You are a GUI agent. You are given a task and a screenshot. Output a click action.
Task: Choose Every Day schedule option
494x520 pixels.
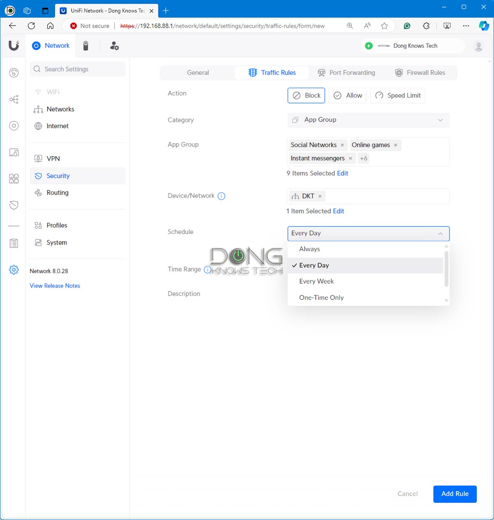point(366,265)
